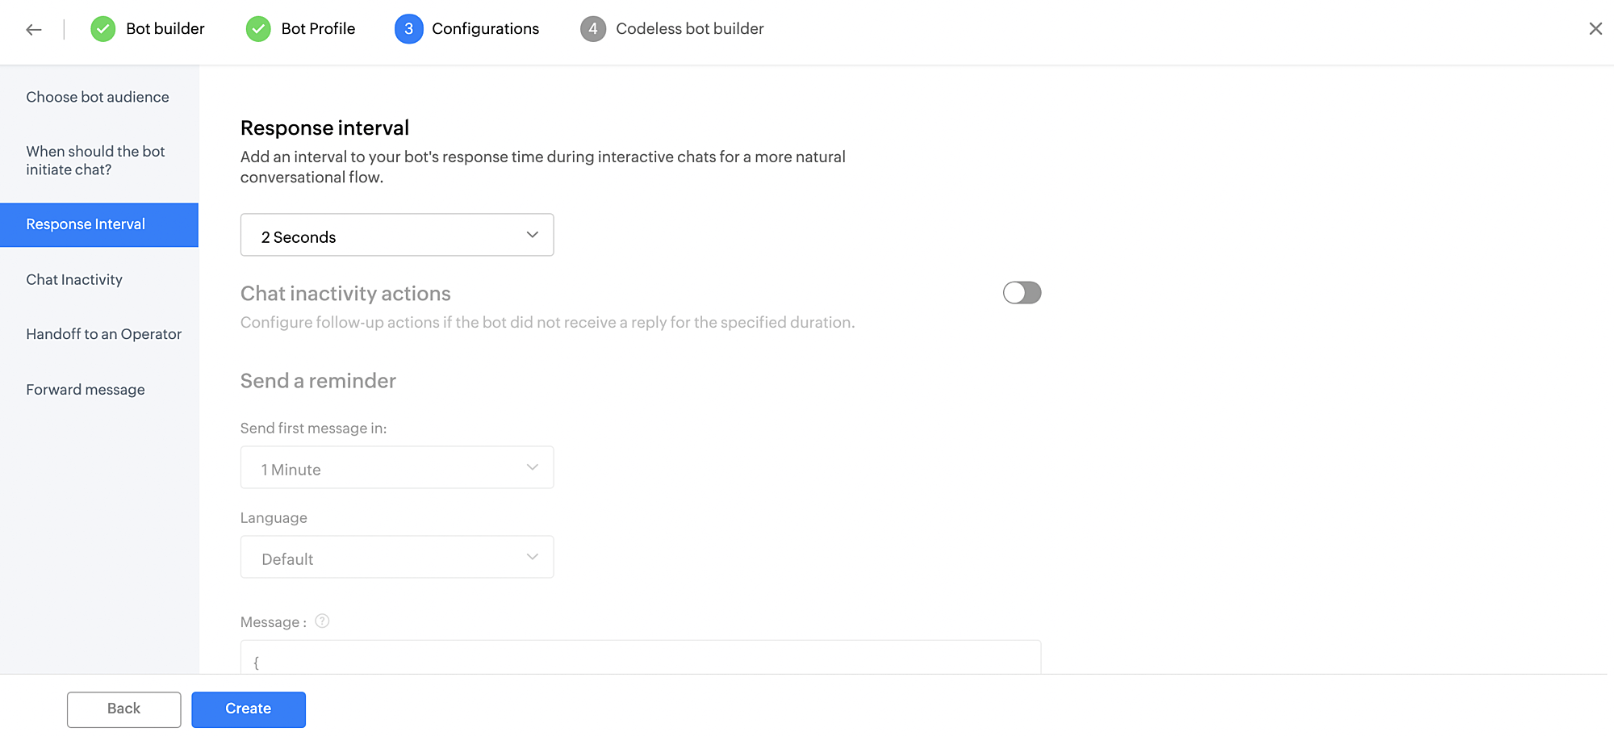Click the help icon next to Message
1614x736 pixels.
click(x=322, y=621)
